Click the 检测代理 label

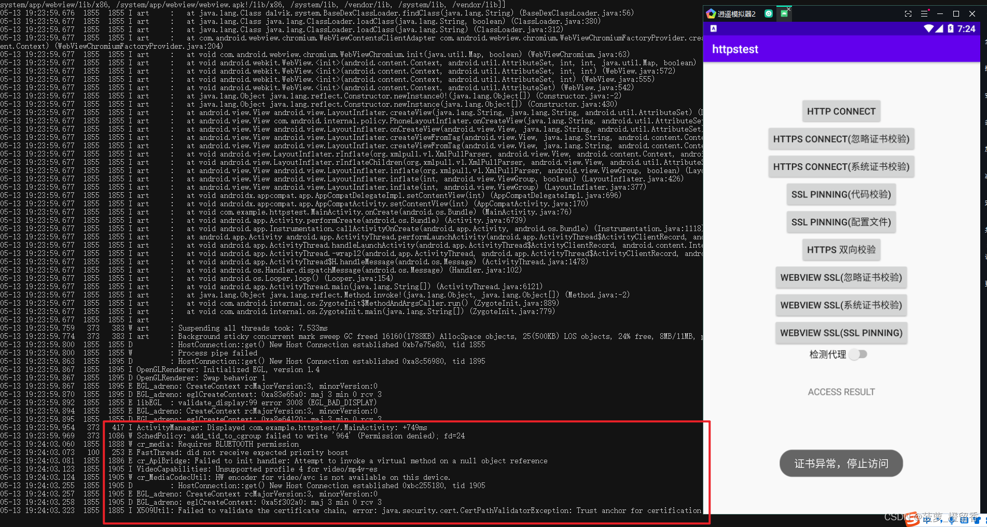click(827, 354)
